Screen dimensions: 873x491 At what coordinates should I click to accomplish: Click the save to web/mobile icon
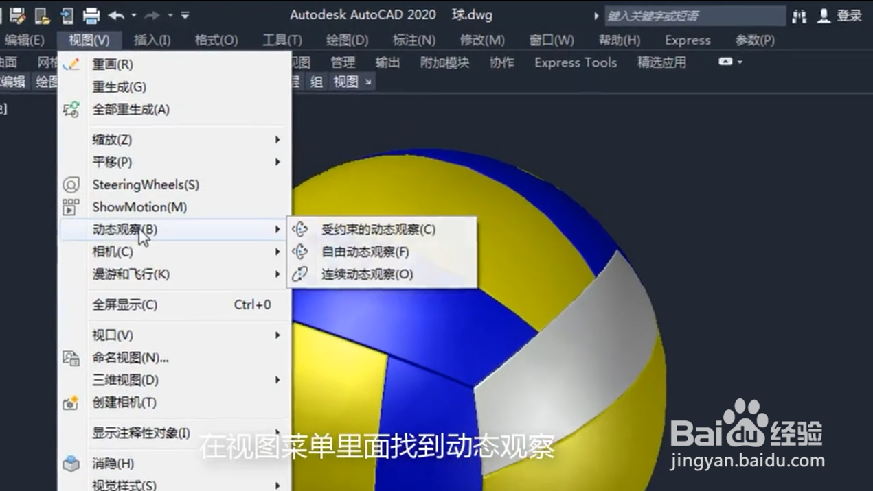67,14
